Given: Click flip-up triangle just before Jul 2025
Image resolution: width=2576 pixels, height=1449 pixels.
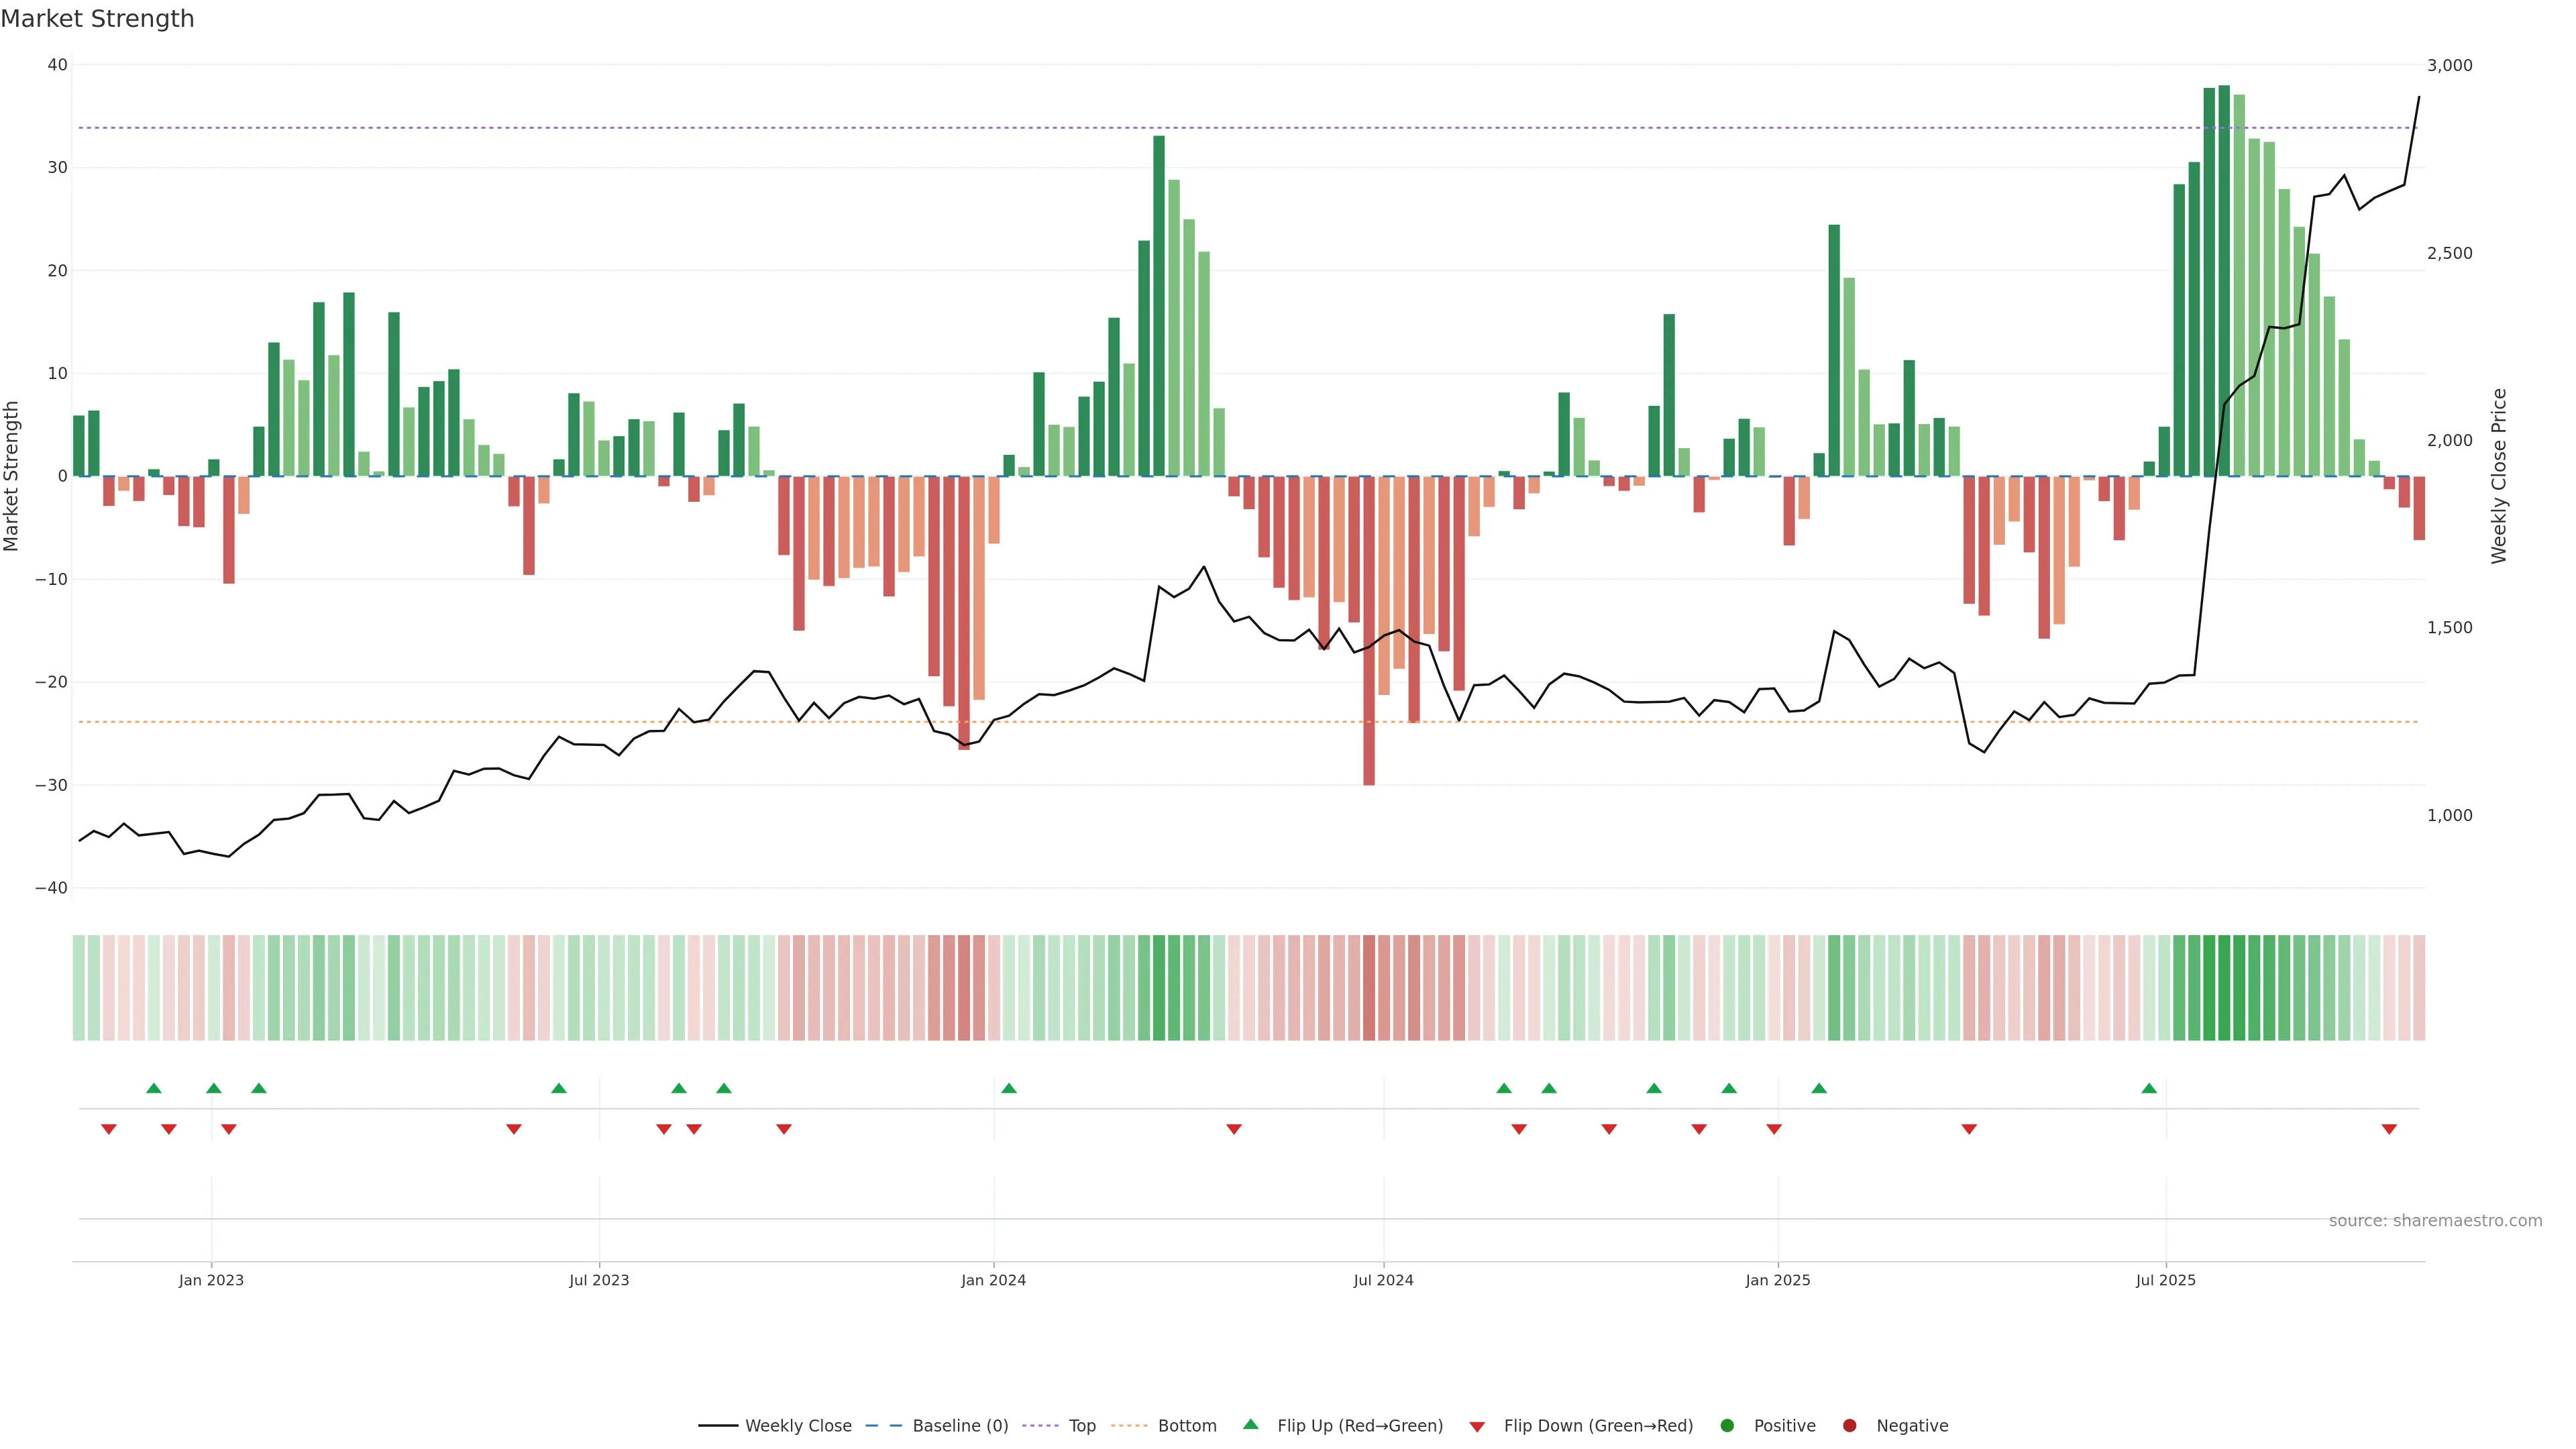Looking at the screenshot, I should 2149,1088.
